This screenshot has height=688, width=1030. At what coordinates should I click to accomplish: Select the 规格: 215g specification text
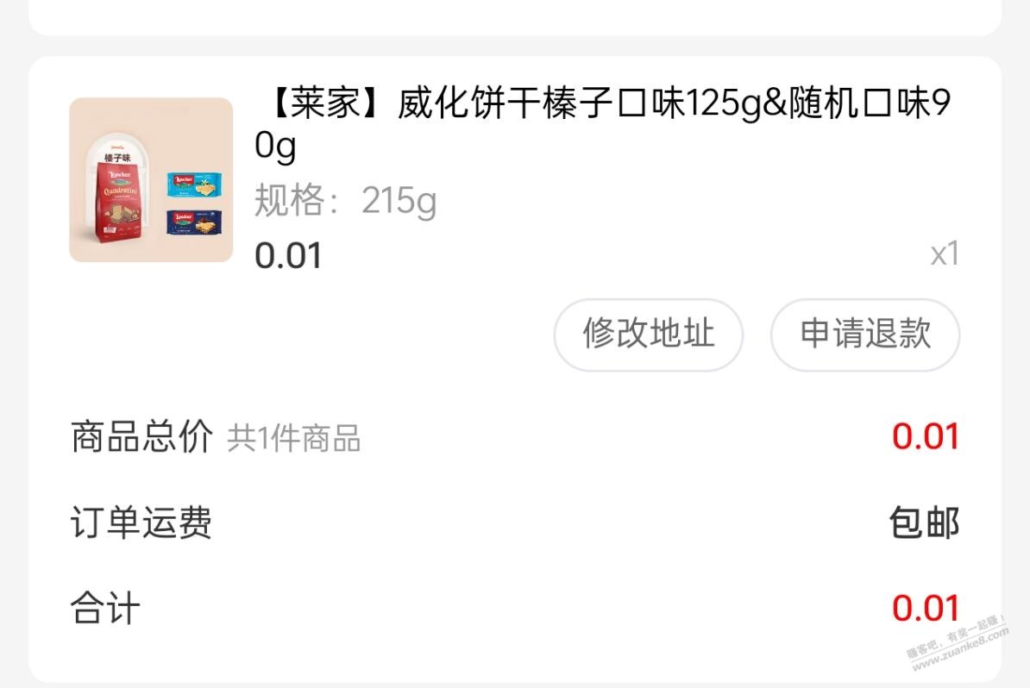pos(346,201)
